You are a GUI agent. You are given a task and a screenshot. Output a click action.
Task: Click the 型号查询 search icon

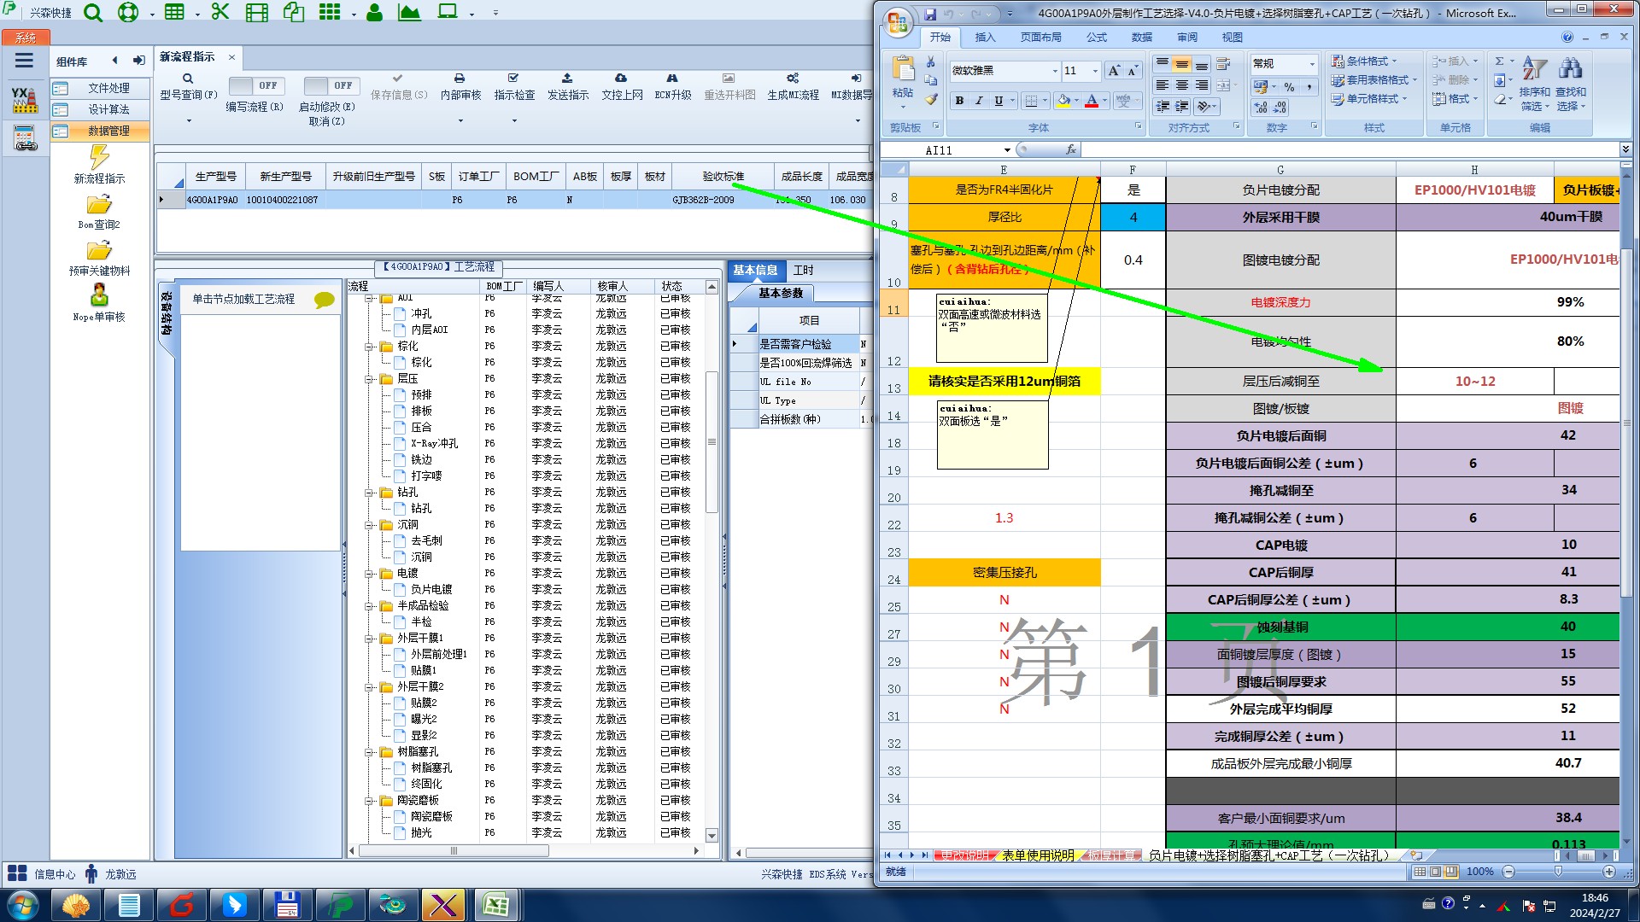click(188, 79)
